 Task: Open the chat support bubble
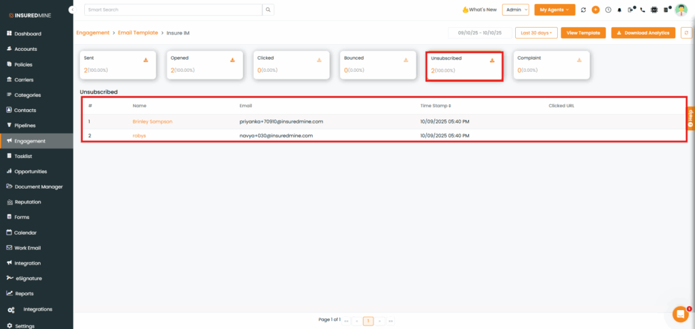[679, 313]
